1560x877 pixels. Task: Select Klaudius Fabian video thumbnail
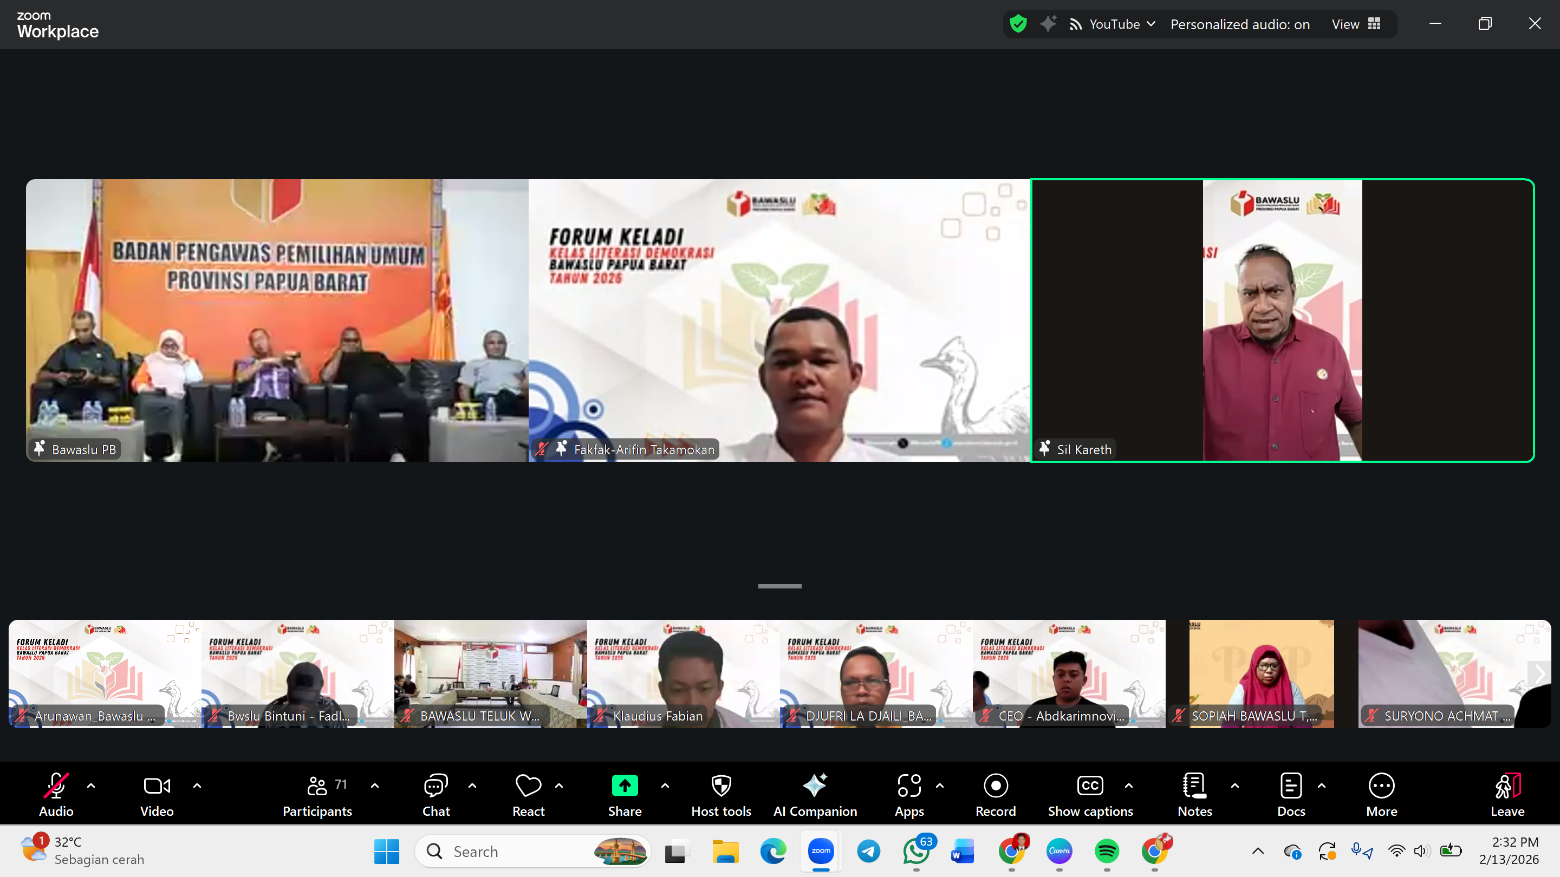682,673
